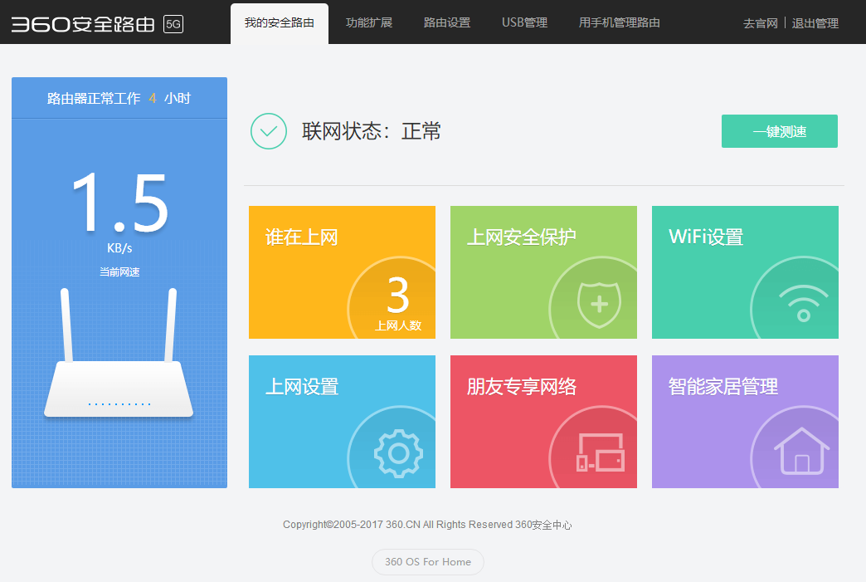
Task: Open the USB管理 tab
Action: pos(524,23)
